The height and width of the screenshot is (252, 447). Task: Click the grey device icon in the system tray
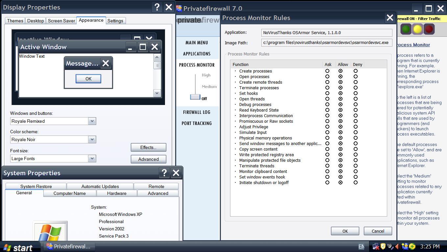pos(390,246)
